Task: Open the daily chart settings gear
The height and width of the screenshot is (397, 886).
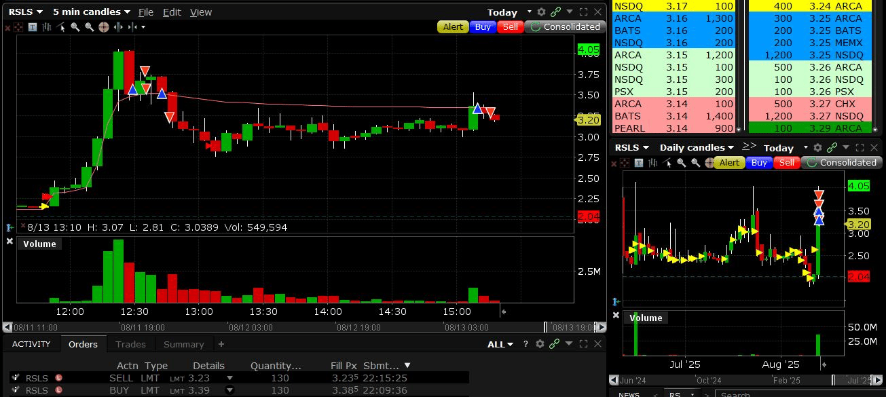Action: [x=818, y=147]
